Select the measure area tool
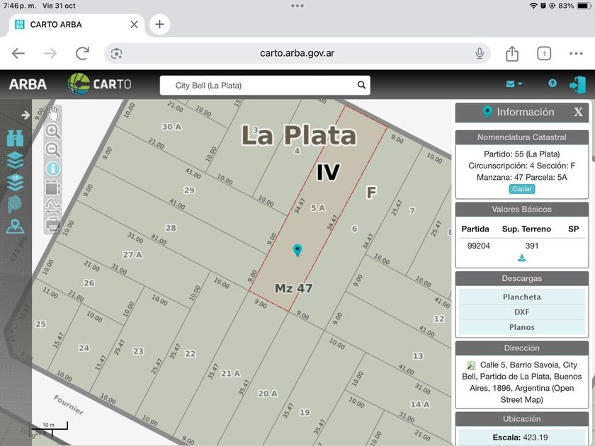The width and height of the screenshot is (595, 446). 53,188
